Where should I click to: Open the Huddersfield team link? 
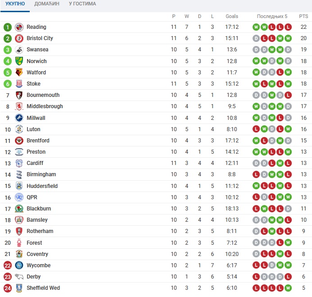tap(42, 186)
